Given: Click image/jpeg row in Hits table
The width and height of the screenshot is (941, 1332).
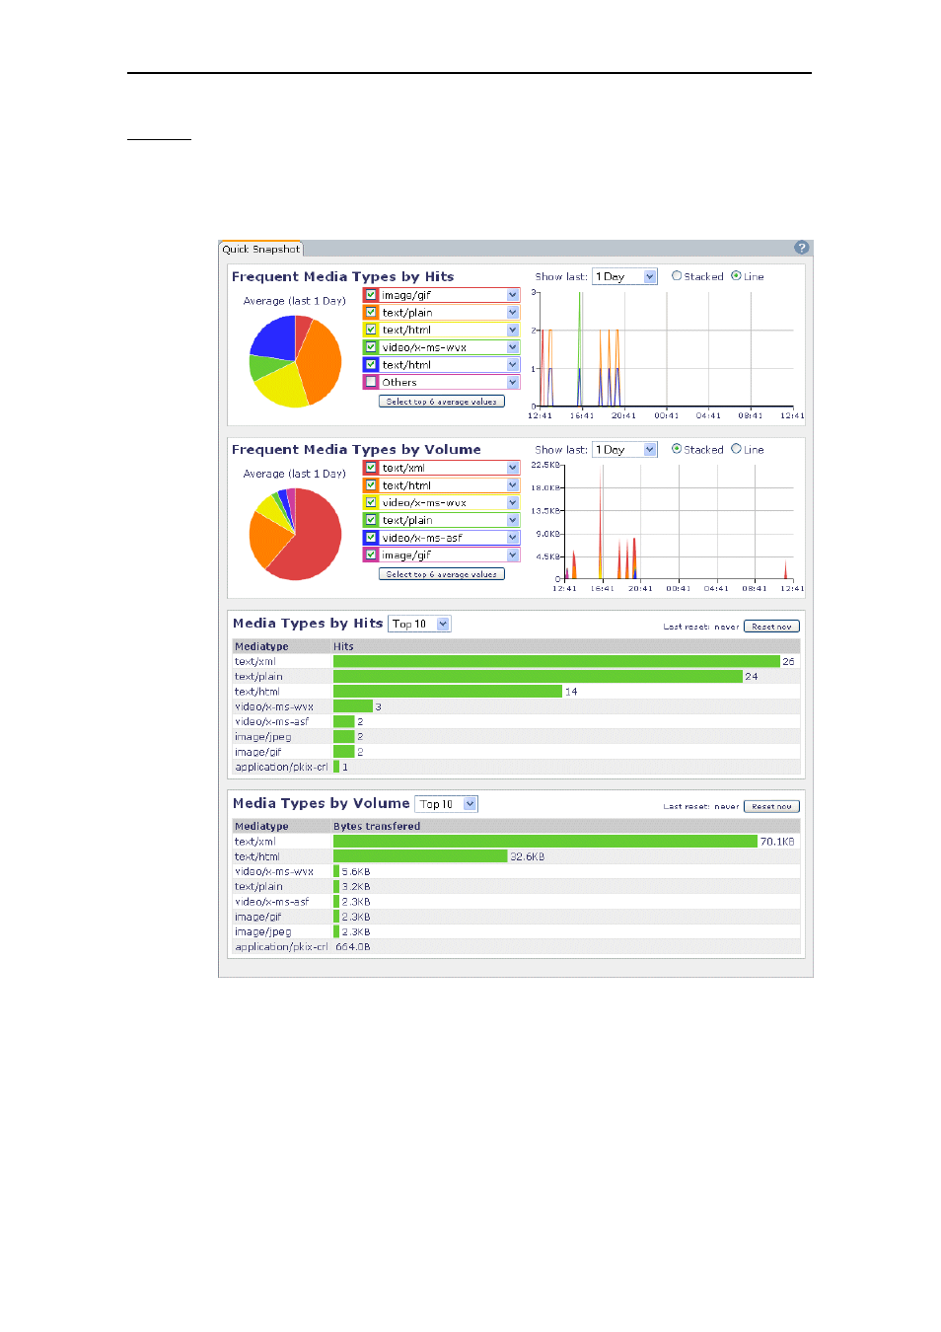Looking at the screenshot, I should click(517, 737).
